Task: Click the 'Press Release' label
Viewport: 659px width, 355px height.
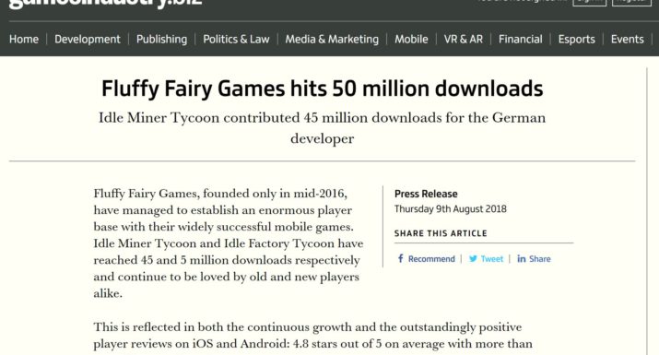Action: point(426,194)
